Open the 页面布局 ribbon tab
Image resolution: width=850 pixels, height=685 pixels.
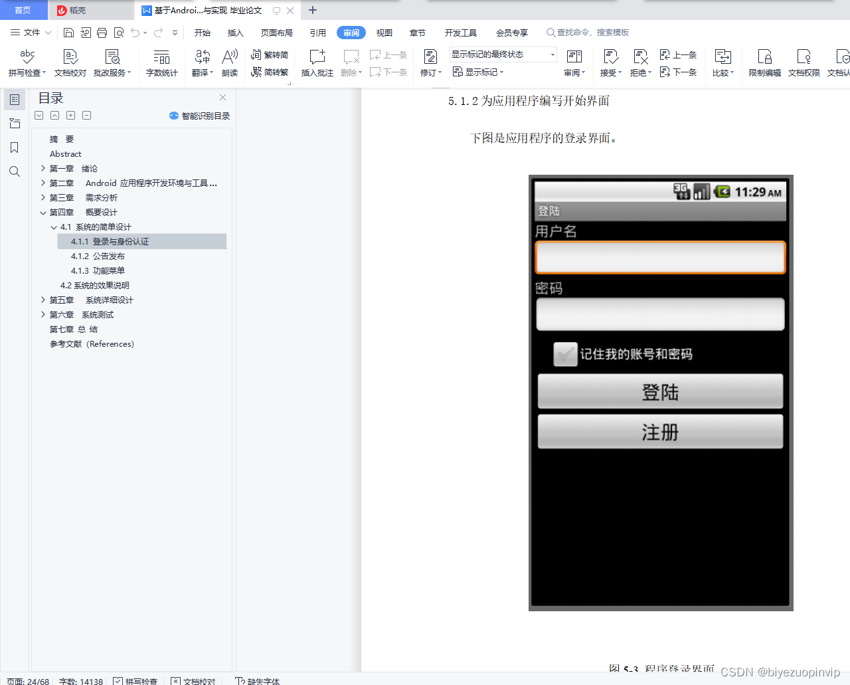276,33
